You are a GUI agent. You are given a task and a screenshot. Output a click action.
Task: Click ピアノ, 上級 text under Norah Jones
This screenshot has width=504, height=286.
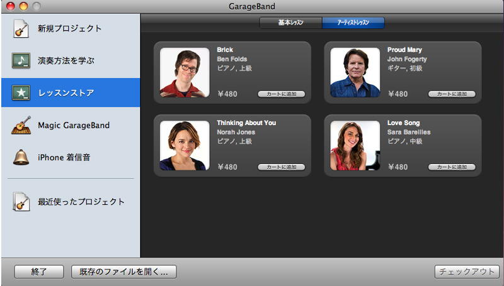tap(234, 141)
